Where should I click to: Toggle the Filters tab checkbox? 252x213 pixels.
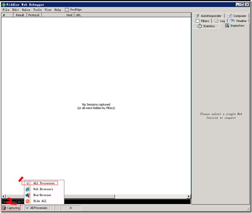198,21
